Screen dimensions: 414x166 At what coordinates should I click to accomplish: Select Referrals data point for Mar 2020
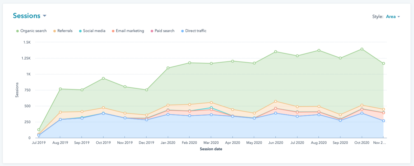211,103
